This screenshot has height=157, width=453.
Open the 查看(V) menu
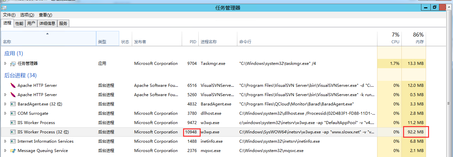coord(46,15)
